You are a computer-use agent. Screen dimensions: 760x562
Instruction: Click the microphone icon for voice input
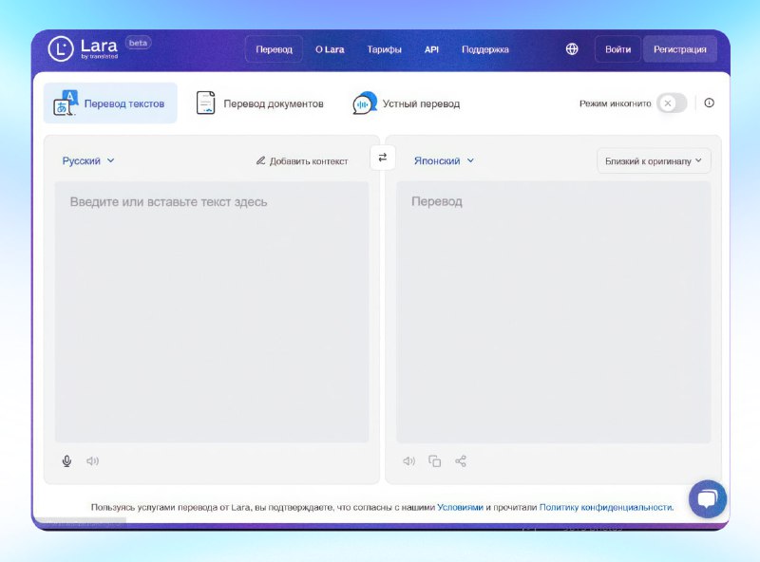[x=66, y=460]
